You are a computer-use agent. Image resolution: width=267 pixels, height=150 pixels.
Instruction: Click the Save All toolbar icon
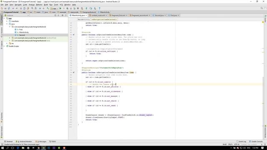click(5, 8)
